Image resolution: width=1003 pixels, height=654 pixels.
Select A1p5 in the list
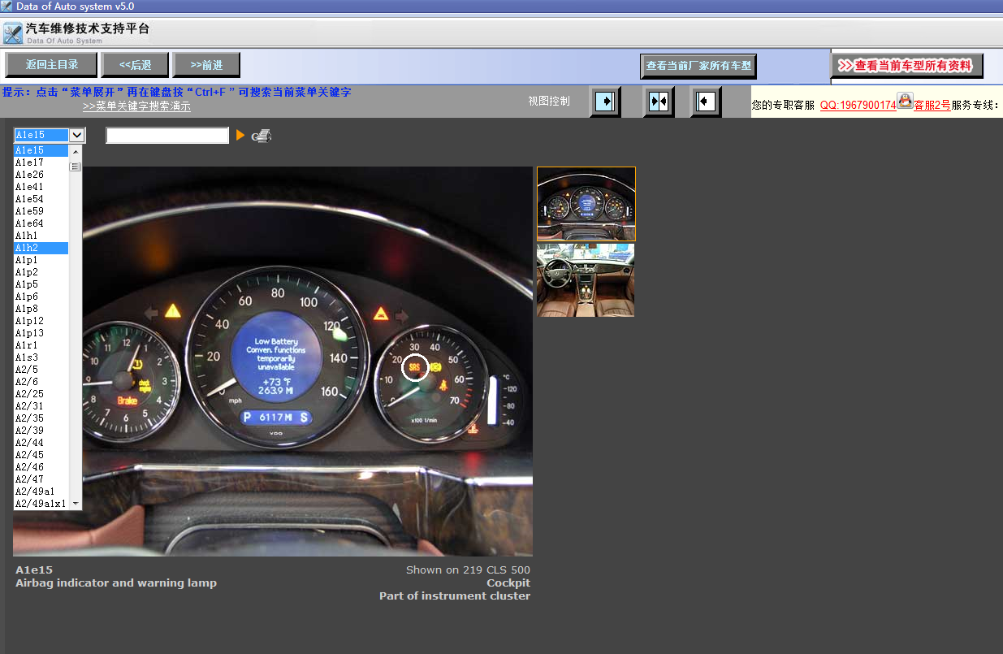(41, 284)
